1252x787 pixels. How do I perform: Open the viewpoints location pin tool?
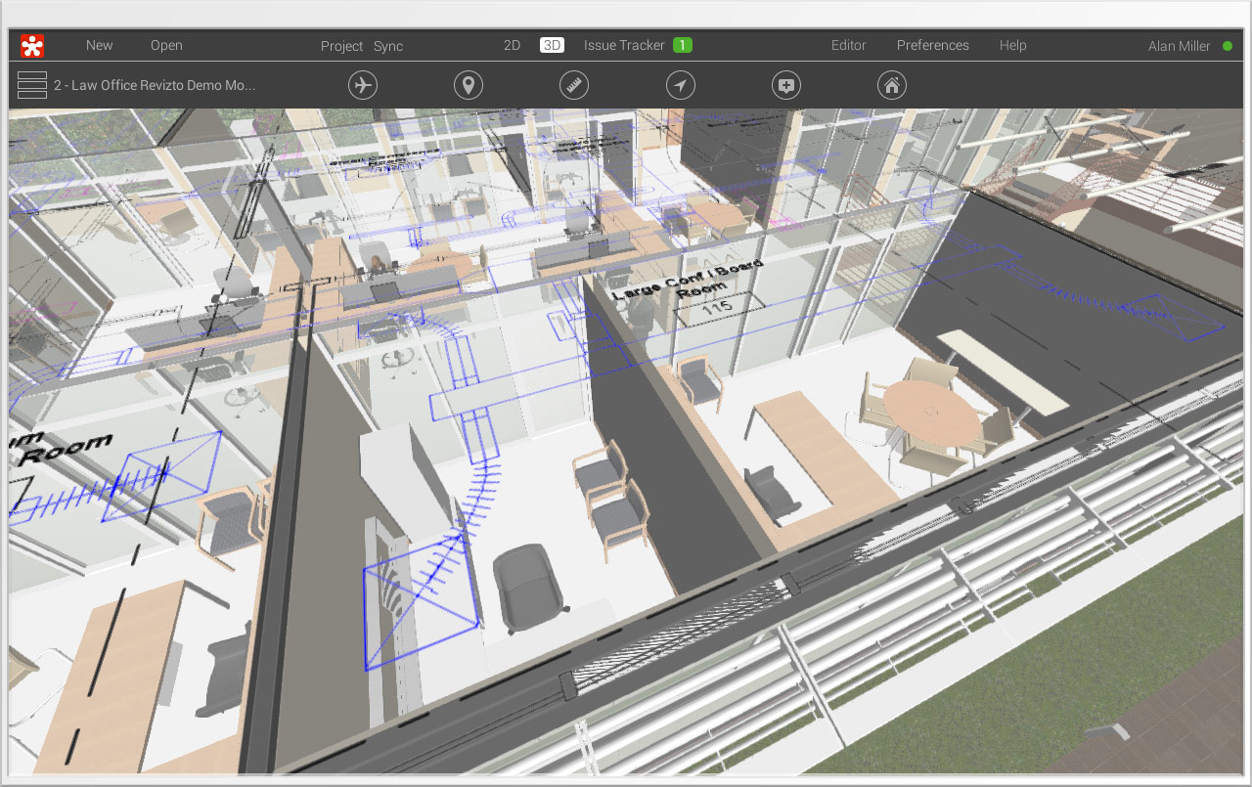(x=468, y=85)
